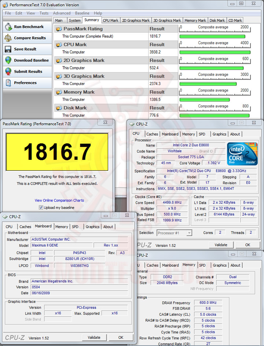Switch to the CD Mark tab
The height and width of the screenshot is (346, 264).
[x=235, y=21]
